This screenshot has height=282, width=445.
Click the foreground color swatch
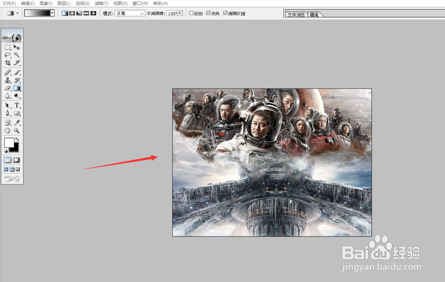(9, 143)
